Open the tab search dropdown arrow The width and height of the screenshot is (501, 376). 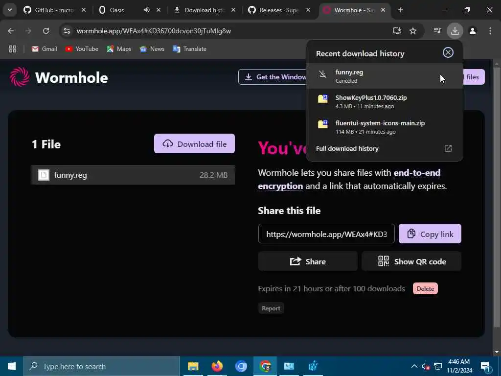[x=10, y=10]
